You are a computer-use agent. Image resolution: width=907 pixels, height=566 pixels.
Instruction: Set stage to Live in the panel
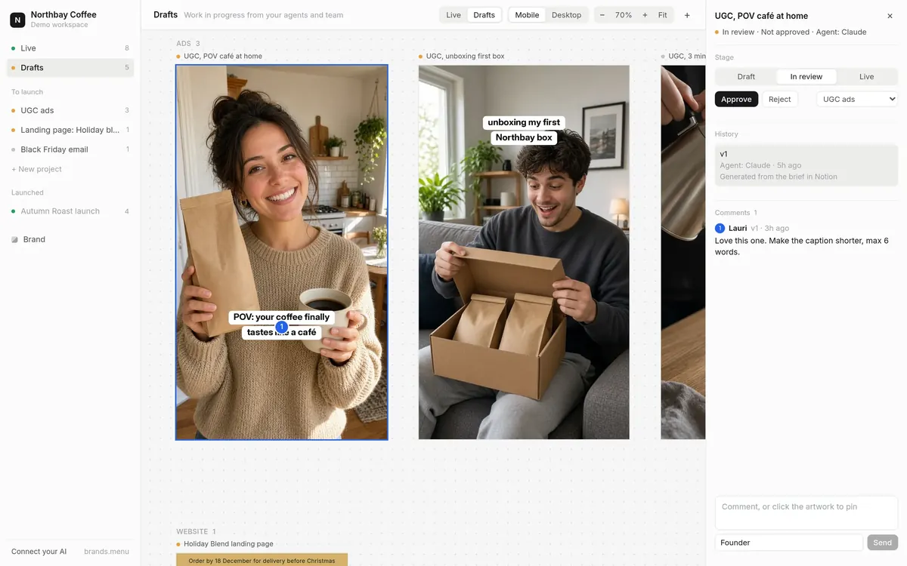click(x=867, y=76)
